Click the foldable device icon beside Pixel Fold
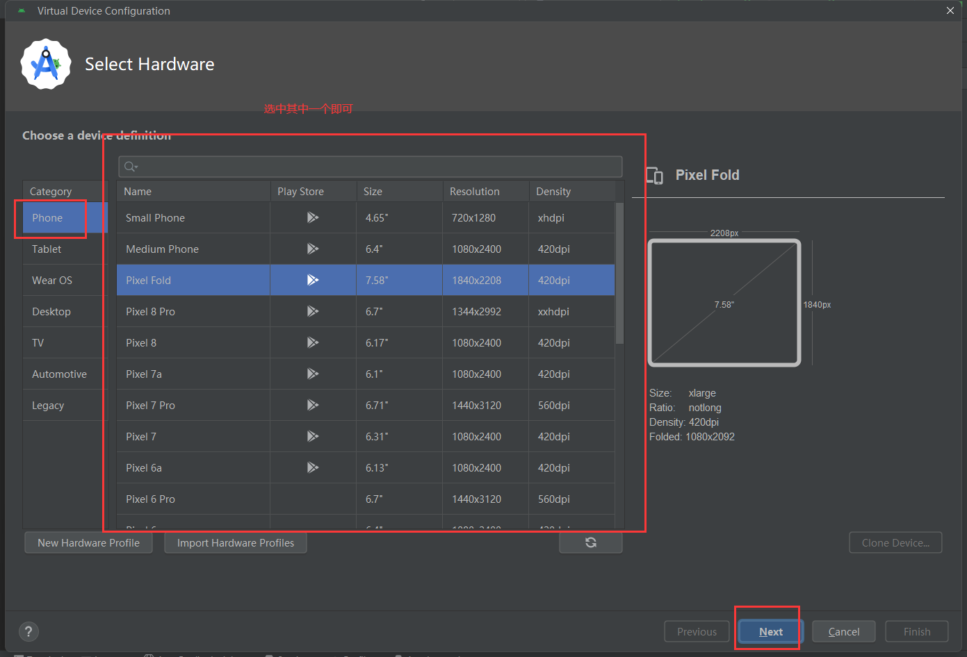 coord(655,176)
